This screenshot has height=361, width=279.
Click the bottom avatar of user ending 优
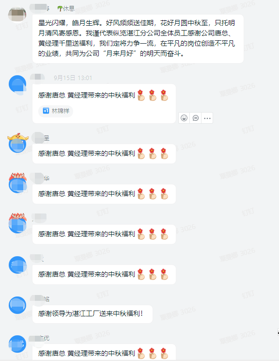tap(17, 344)
